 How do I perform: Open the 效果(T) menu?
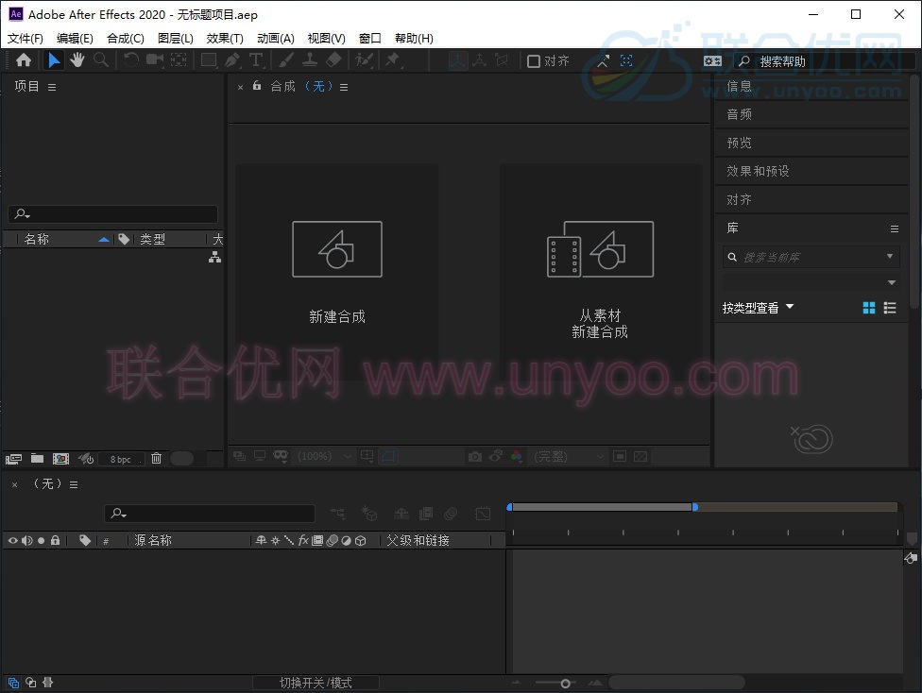[225, 38]
